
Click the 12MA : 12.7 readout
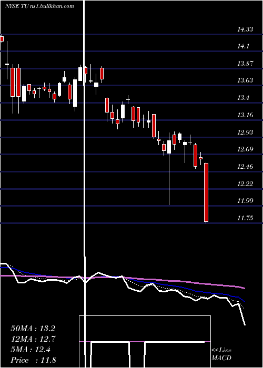click(x=33, y=339)
